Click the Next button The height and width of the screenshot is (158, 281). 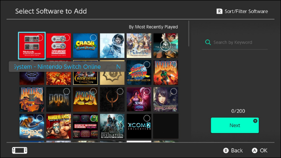(235, 126)
